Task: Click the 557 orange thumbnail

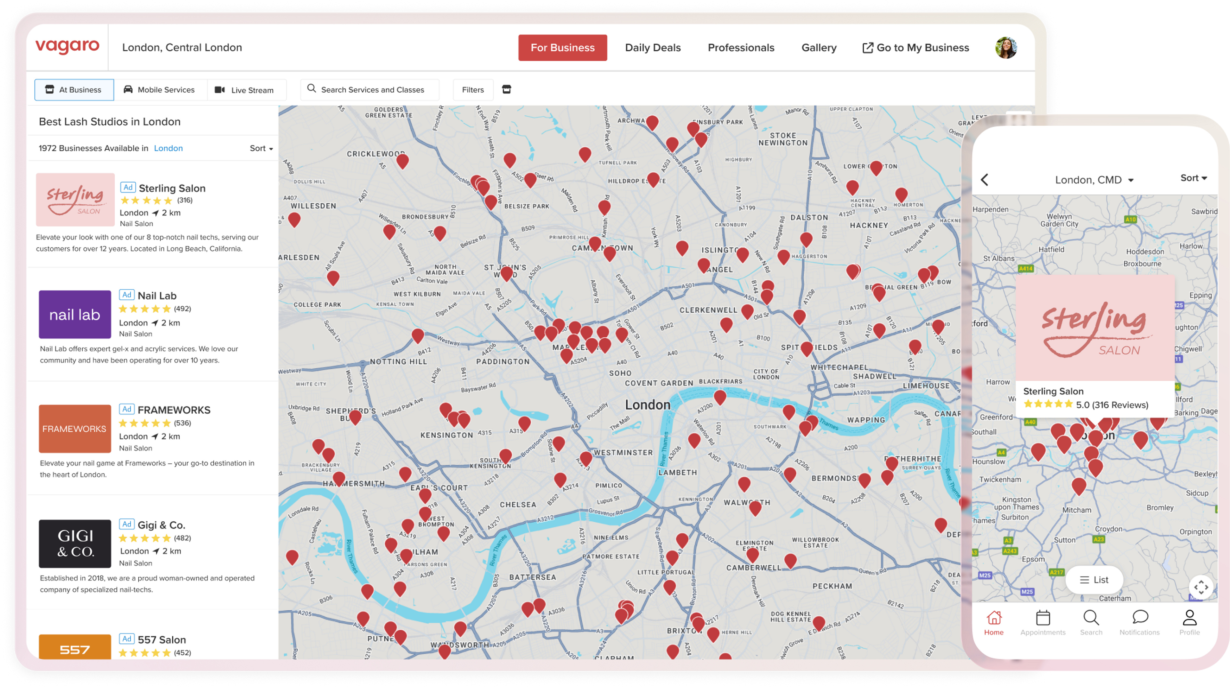Action: pos(75,647)
